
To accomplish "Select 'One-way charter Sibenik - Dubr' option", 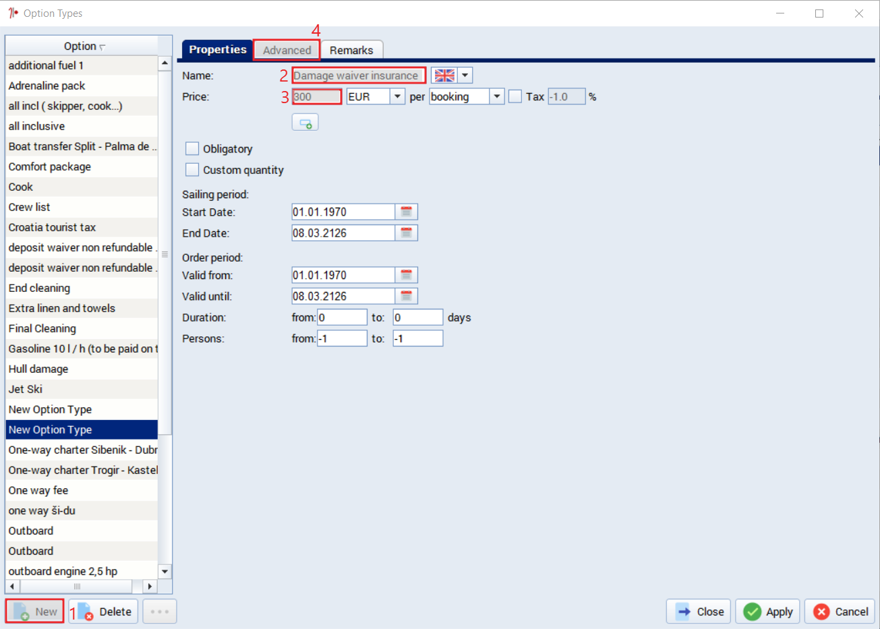I will pyautogui.click(x=82, y=450).
